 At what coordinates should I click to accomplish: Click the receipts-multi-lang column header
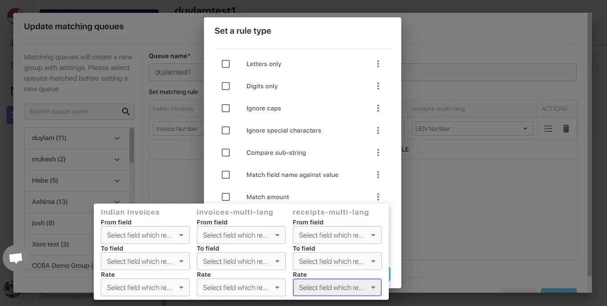pos(438,109)
